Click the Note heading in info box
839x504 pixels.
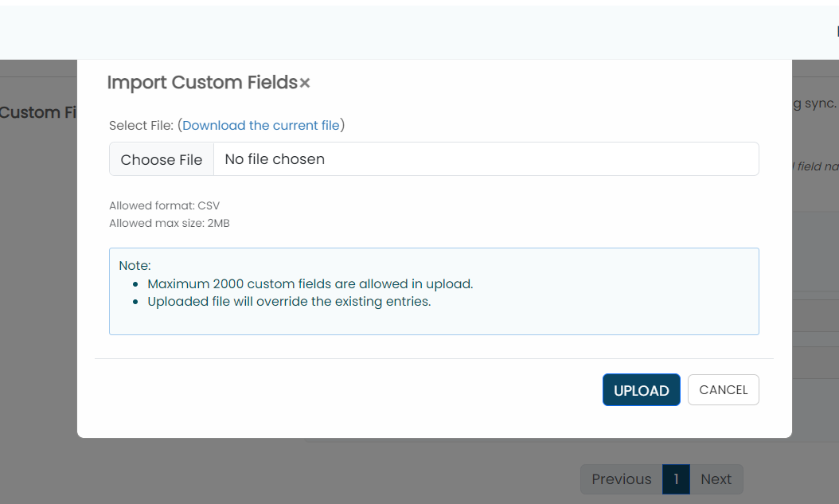click(135, 265)
